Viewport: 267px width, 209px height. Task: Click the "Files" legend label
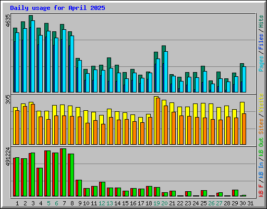pos(261,41)
